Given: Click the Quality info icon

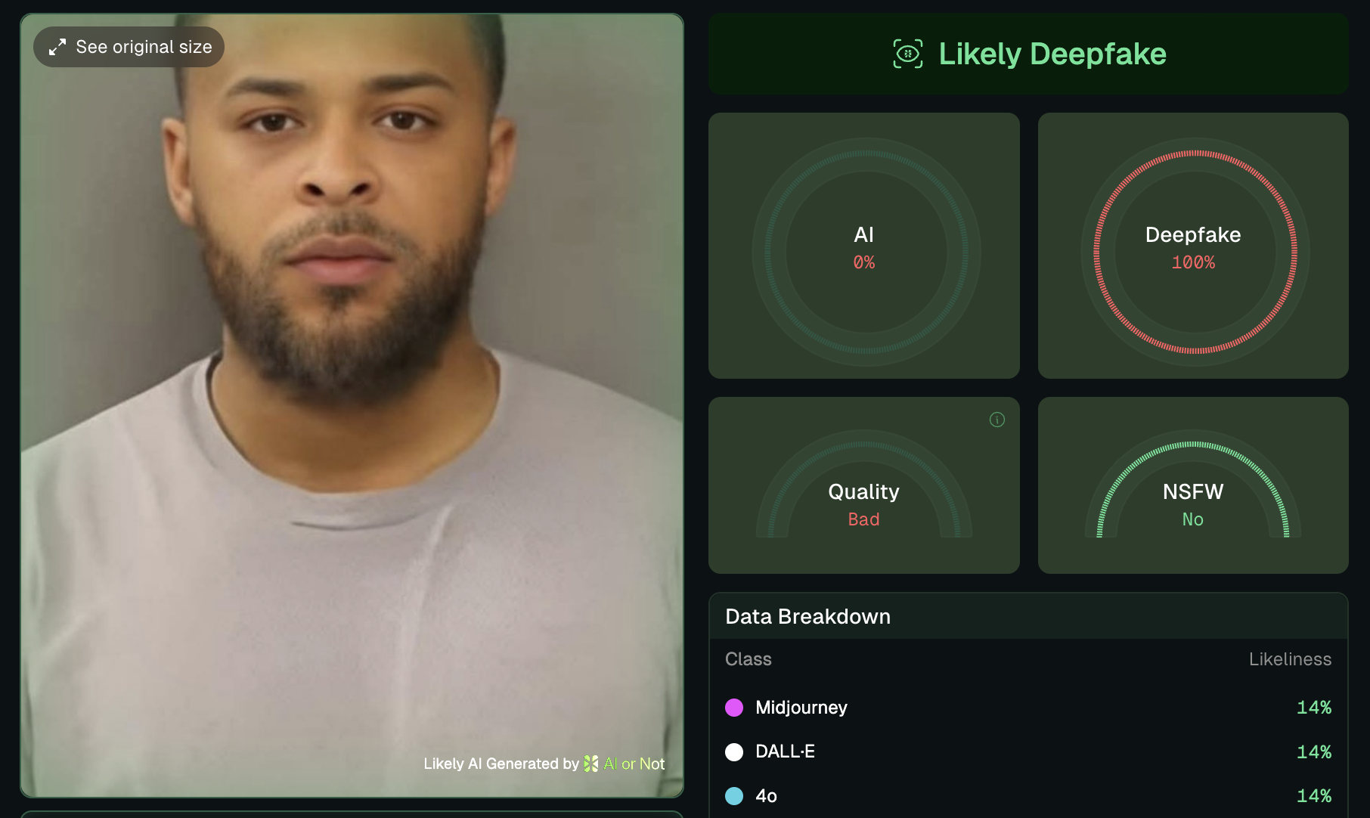Looking at the screenshot, I should pos(997,420).
